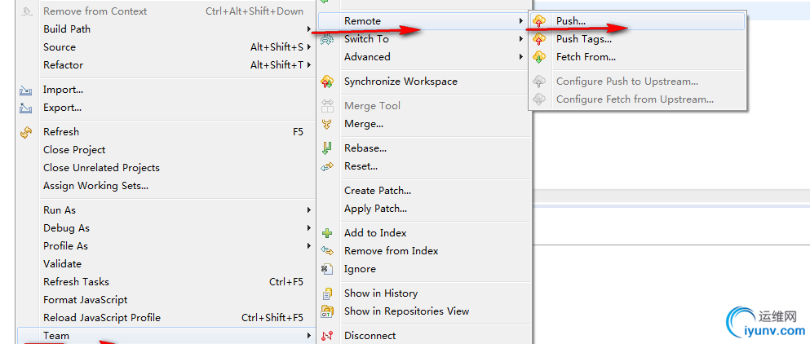
Task: Select Close Project menu item
Action: [74, 150]
